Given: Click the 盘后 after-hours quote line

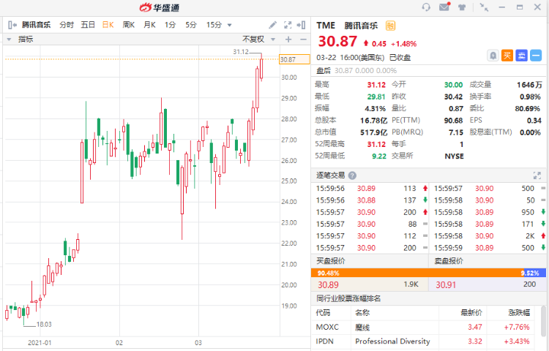Looking at the screenshot, I should (x=356, y=71).
